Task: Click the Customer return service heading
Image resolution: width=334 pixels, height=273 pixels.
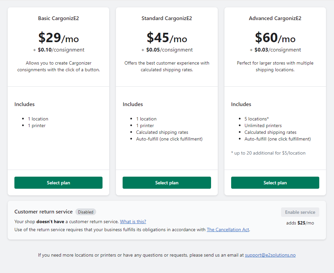Action: click(44, 212)
